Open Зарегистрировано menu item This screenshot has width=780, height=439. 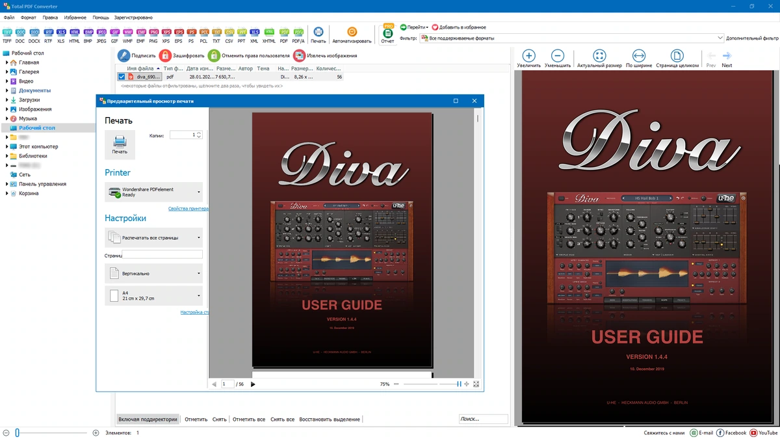[133, 18]
